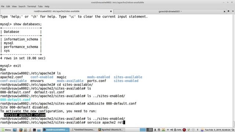Open the clipboard tray icon

(159, 130)
